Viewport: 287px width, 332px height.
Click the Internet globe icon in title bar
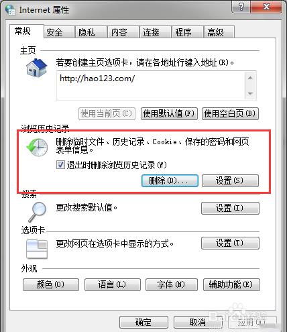(11, 10)
